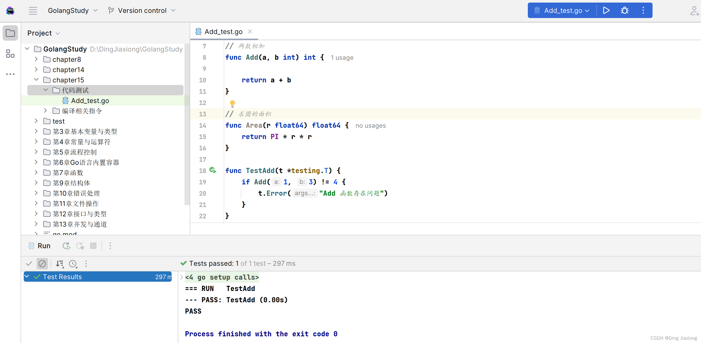Toggle show ignored tests icon
Image resolution: width=701 pixels, height=343 pixels.
[x=42, y=264]
